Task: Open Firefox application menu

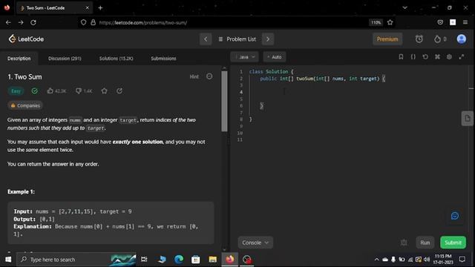Action: pos(465,22)
